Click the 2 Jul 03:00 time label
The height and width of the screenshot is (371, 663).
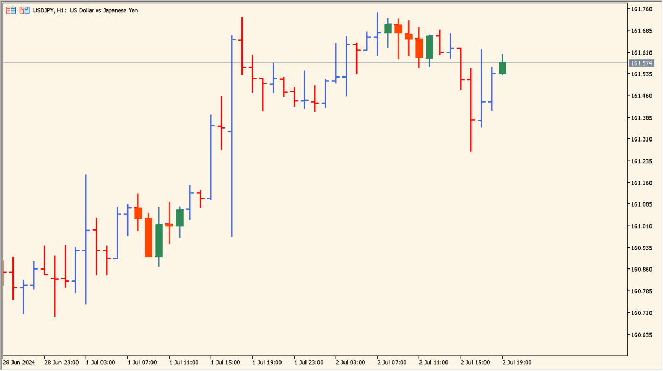[x=350, y=363]
